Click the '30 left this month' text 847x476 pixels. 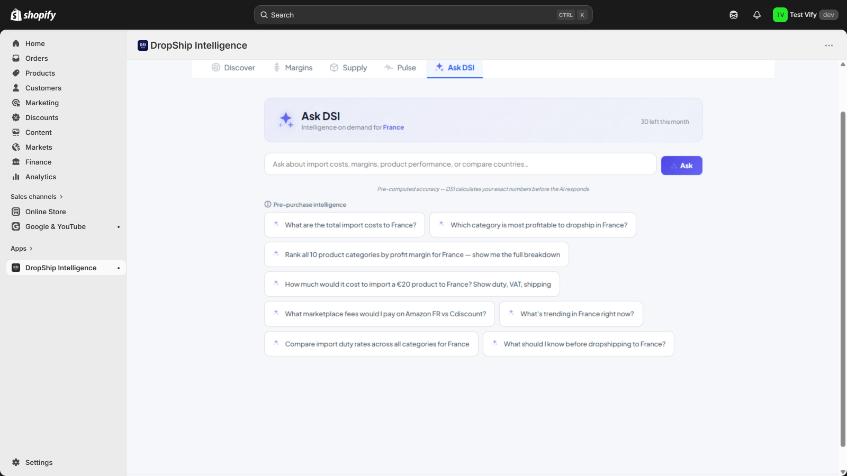[665, 122]
